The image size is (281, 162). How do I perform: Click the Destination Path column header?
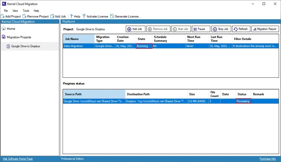point(156,94)
